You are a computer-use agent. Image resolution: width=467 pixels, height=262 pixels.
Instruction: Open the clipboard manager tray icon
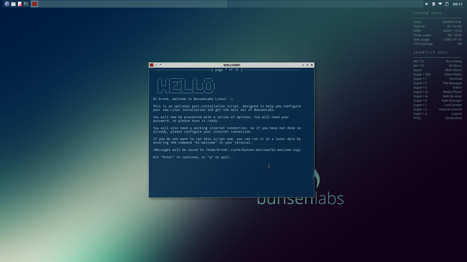(x=447, y=4)
